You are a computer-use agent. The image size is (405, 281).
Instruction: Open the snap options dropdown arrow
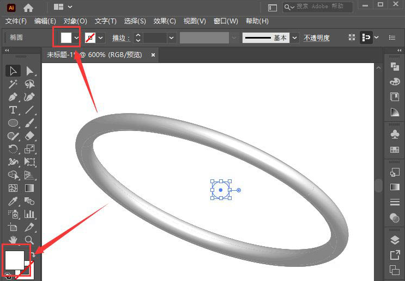377,38
